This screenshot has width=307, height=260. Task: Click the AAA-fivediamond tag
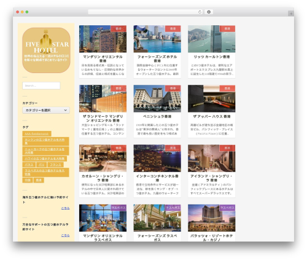(37, 134)
